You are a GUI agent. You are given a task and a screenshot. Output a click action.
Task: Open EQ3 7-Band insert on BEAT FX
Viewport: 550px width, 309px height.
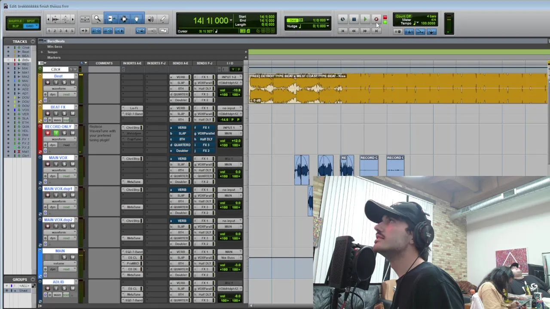(x=133, y=114)
